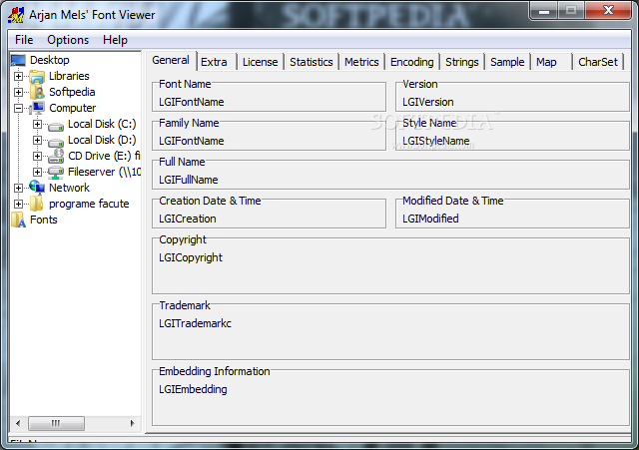The height and width of the screenshot is (450, 639).
Task: Select Fonts label in folder tree
Action: click(44, 220)
